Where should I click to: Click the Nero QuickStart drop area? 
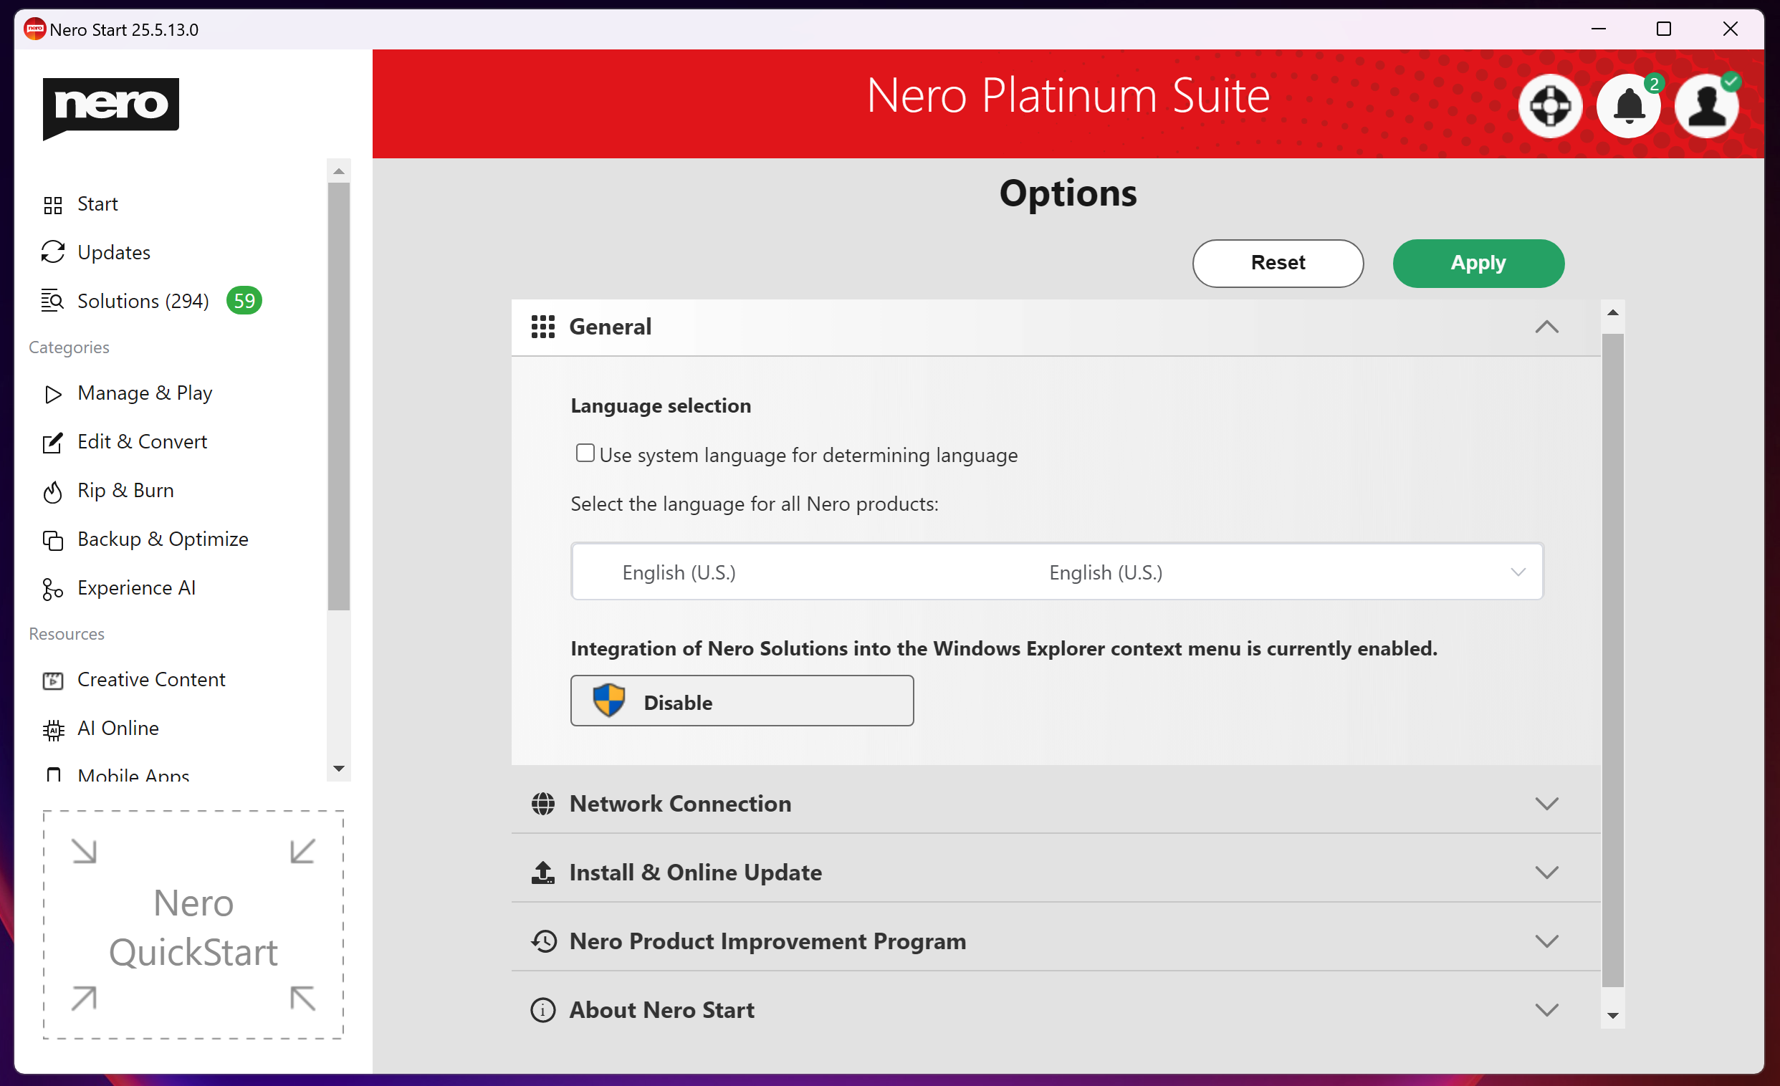(193, 925)
